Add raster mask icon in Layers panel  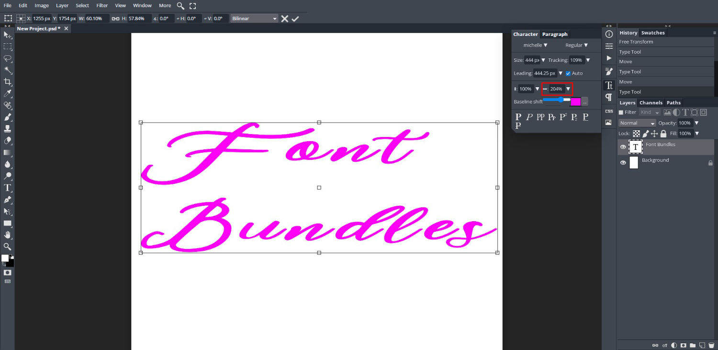click(684, 345)
